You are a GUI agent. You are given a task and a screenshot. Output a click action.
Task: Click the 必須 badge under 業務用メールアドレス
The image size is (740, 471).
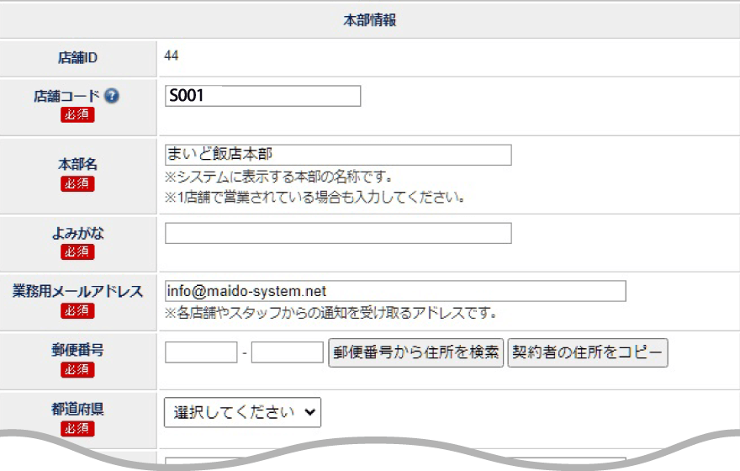tap(77, 310)
